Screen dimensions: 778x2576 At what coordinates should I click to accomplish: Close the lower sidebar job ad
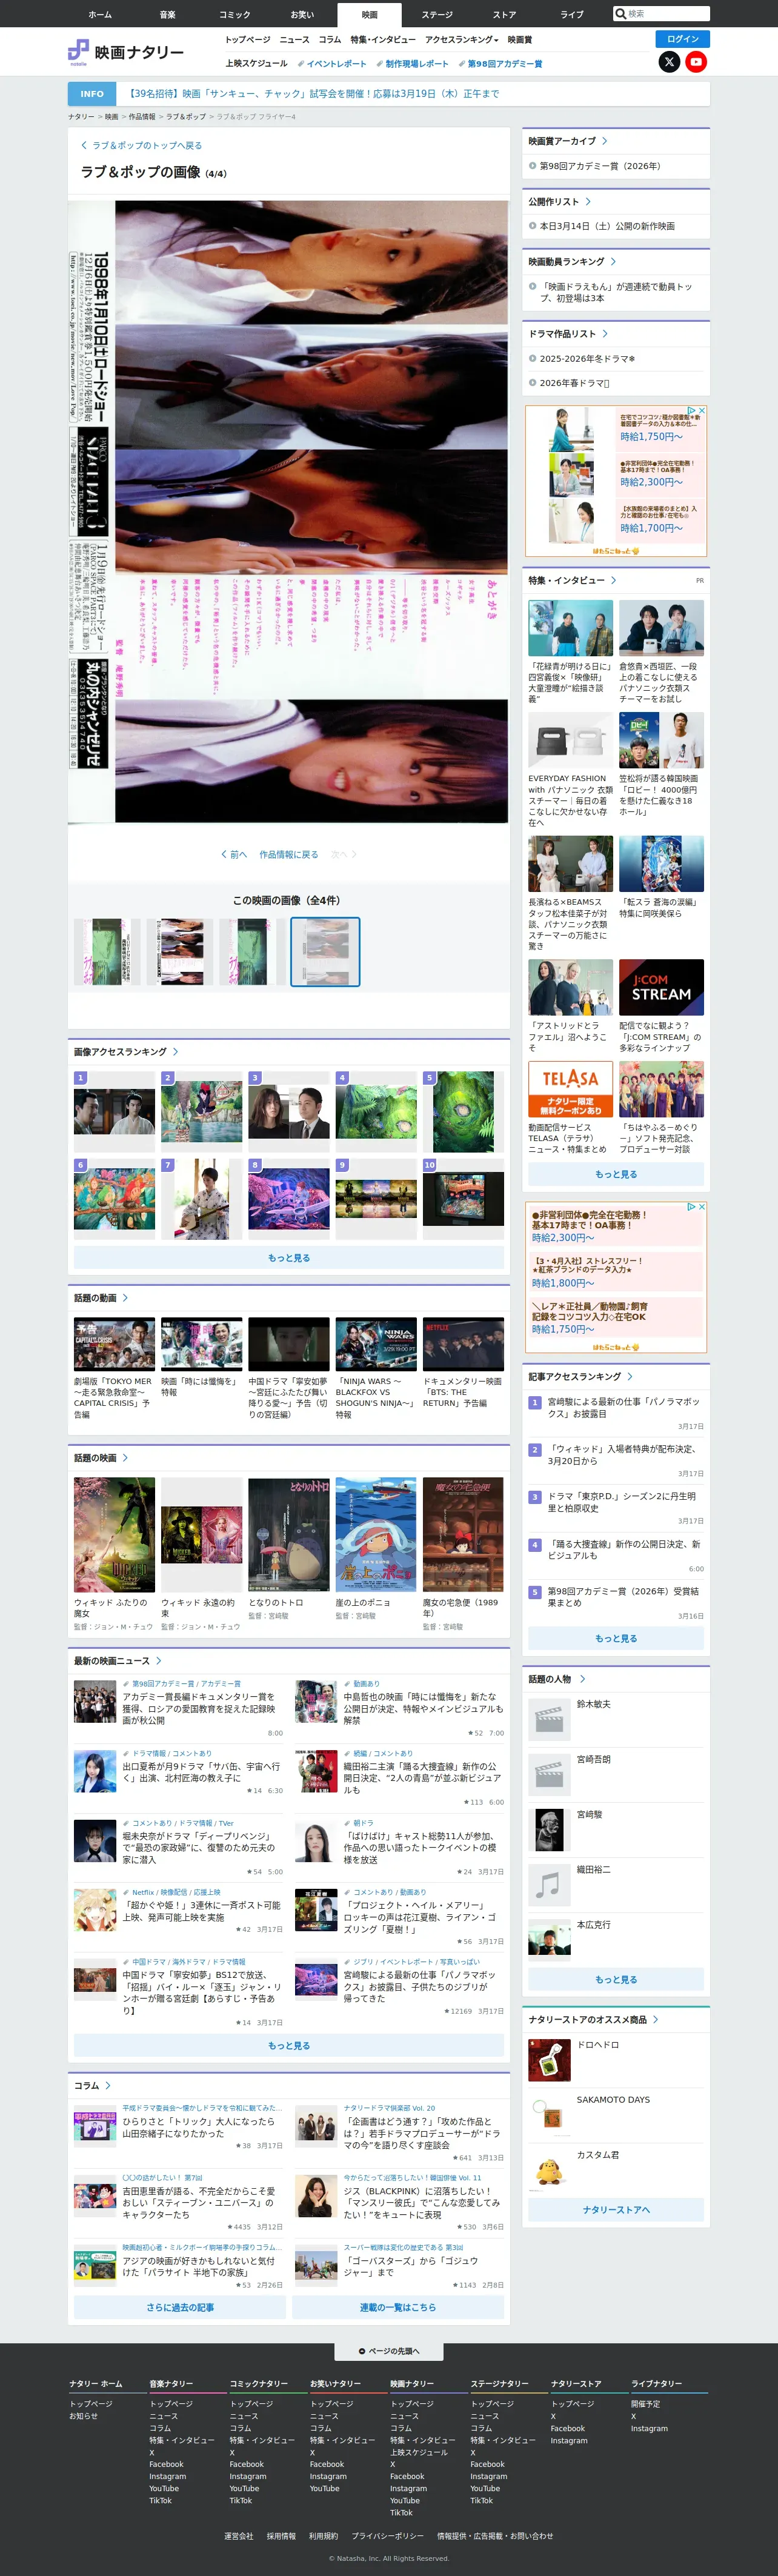pos(702,1207)
